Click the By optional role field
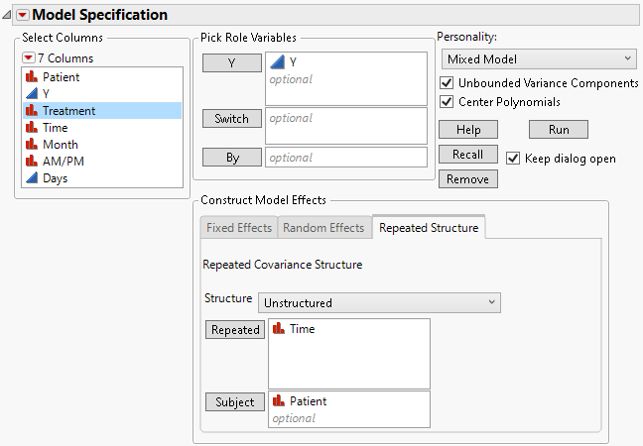The image size is (643, 446). point(346,157)
